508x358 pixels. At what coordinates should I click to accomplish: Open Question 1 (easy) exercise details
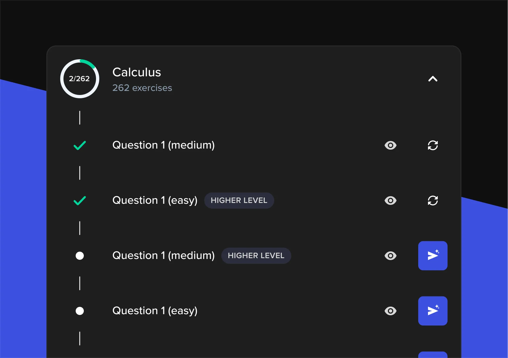coord(155,311)
